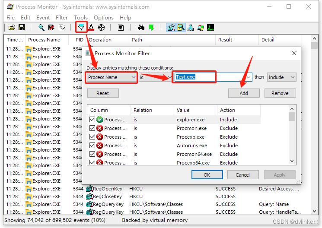This screenshot has width=322, height=228.
Task: Click the red exclude icon for Procmon.exe
Action: [x=99, y=128]
